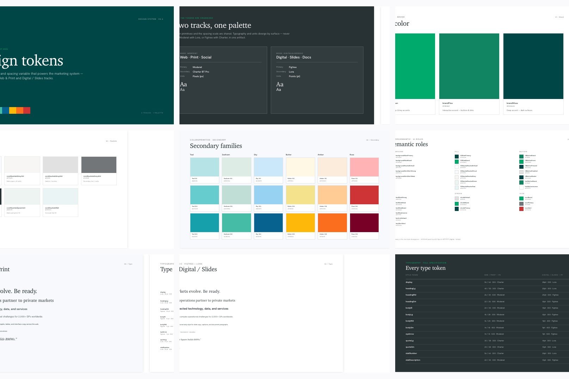
Task: Click the 'Charter BT Pro' secondary font value
Action: pos(201,72)
